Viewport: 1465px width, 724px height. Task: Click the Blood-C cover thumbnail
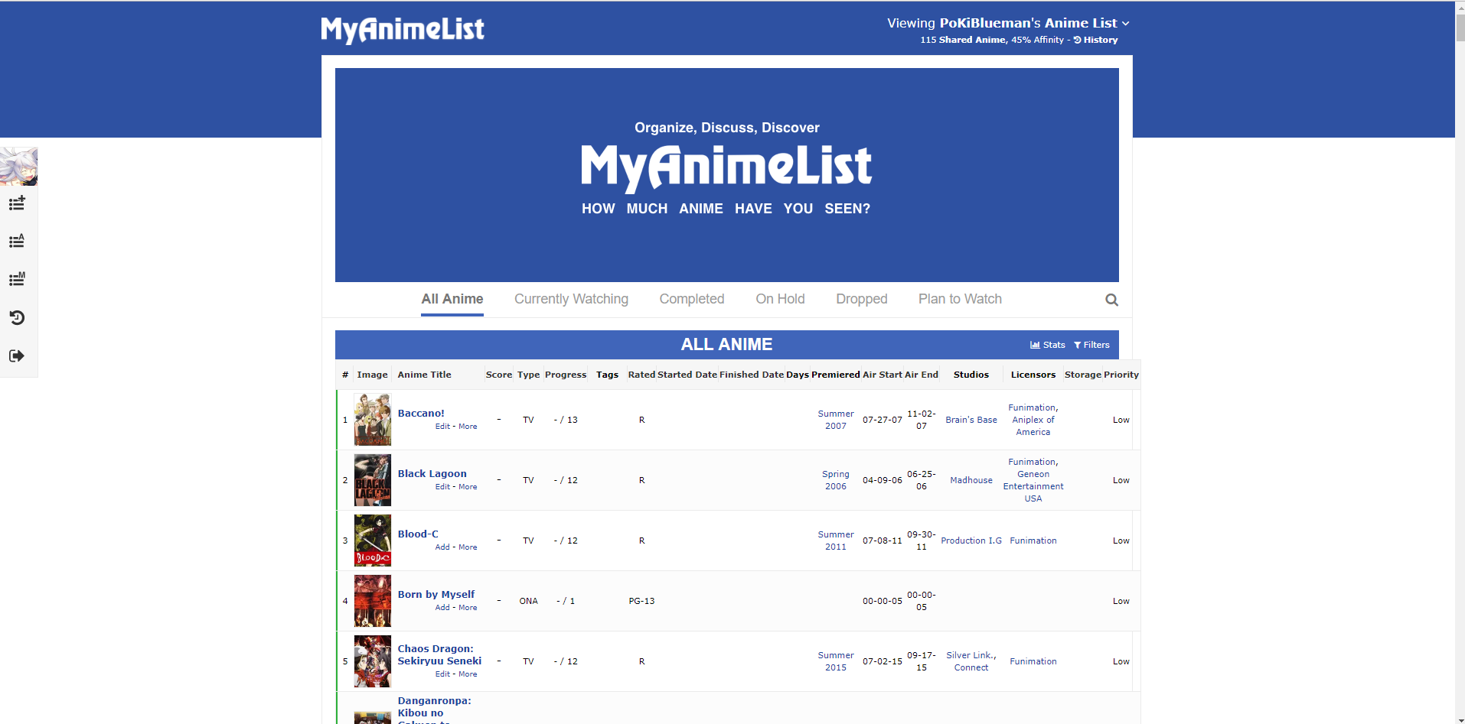point(373,541)
